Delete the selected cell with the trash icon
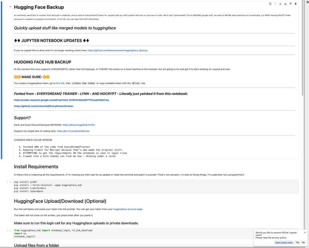The height and width of the screenshot is (248, 309). (x=295, y=4)
